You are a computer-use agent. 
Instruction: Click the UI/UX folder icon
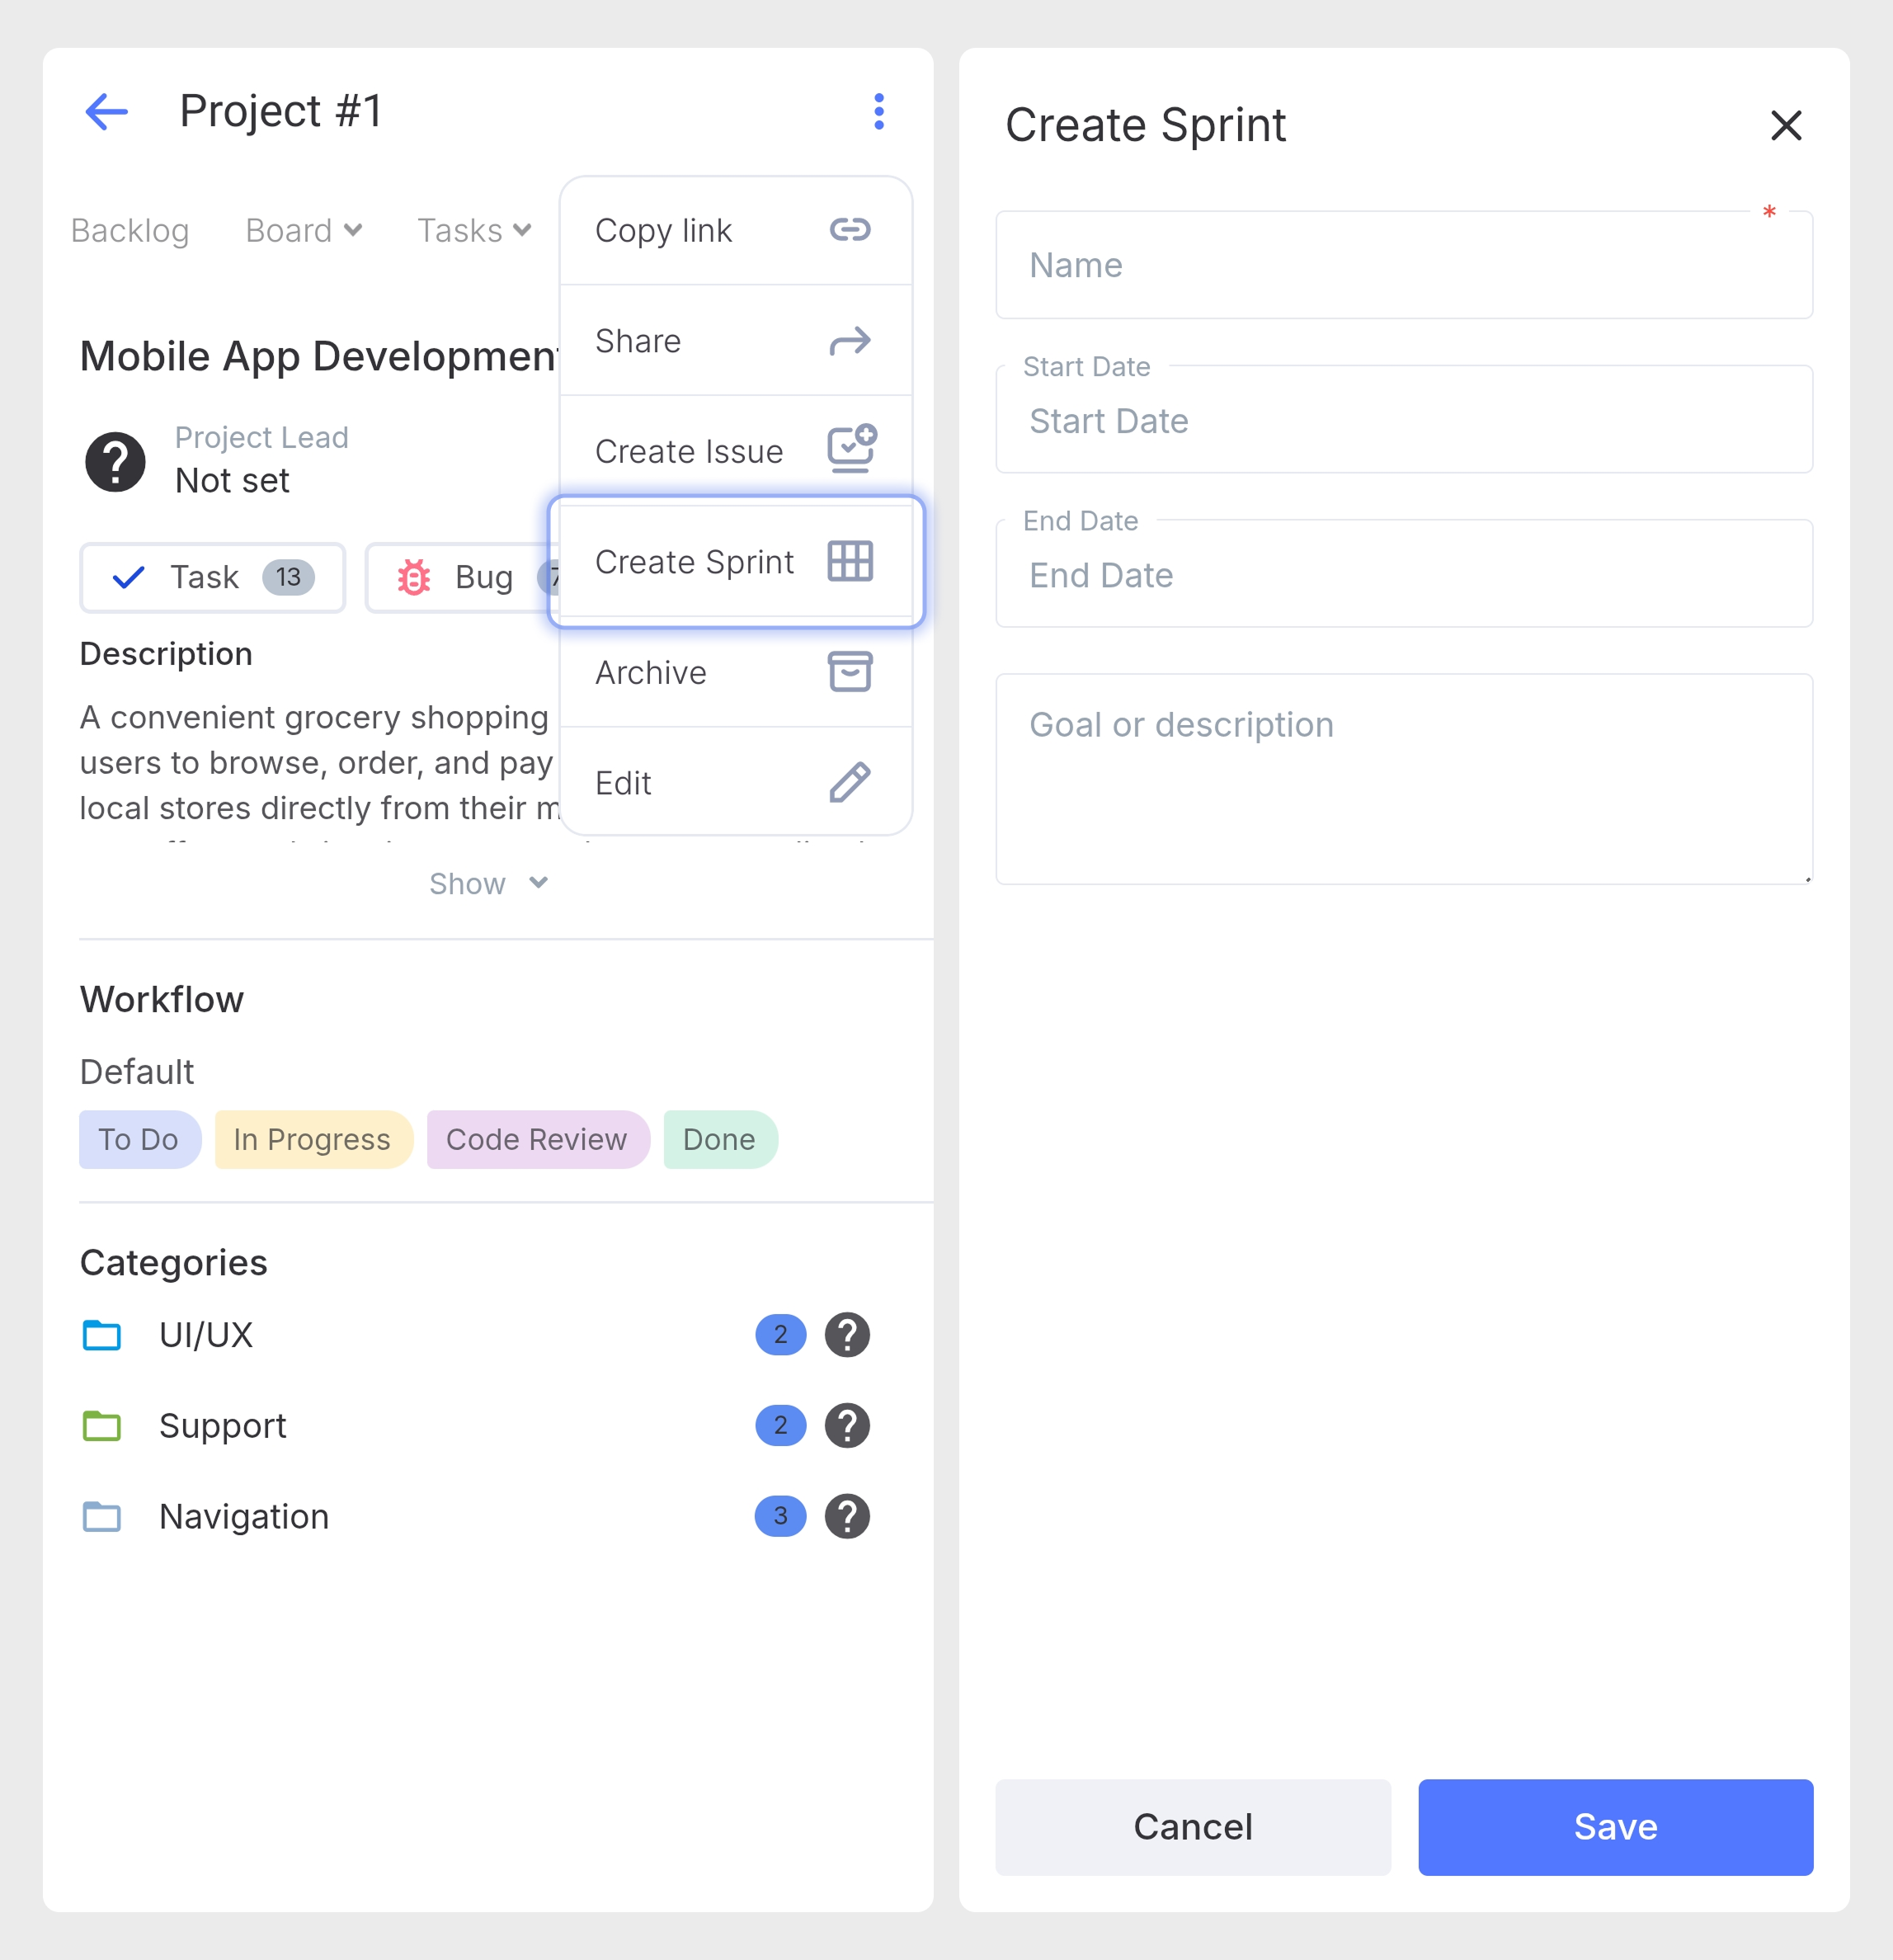coord(102,1335)
